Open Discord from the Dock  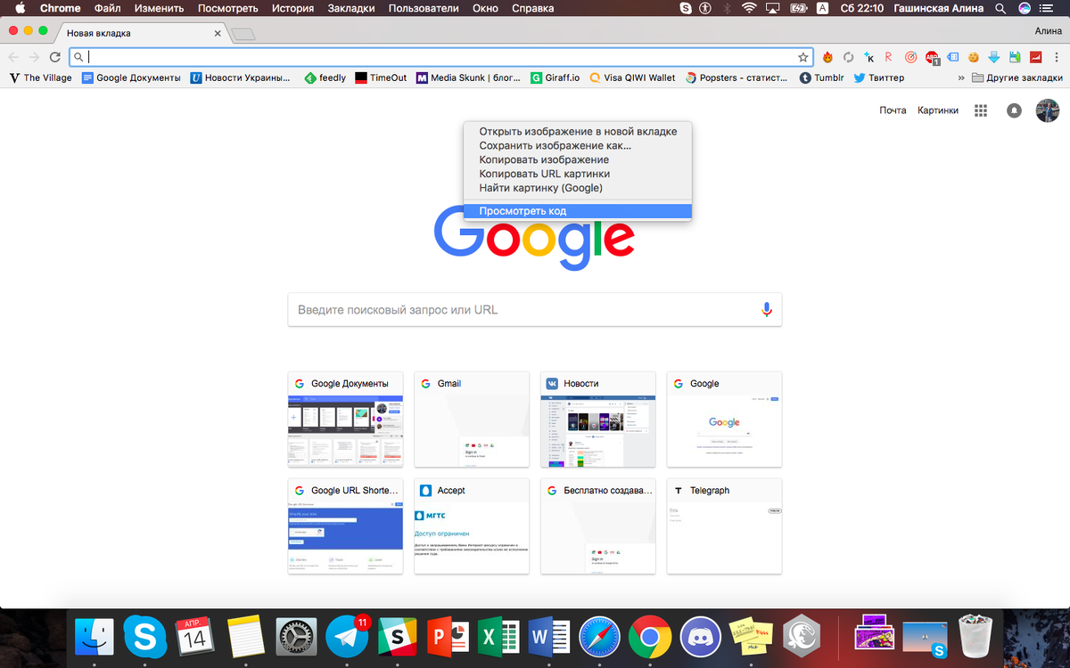point(701,637)
